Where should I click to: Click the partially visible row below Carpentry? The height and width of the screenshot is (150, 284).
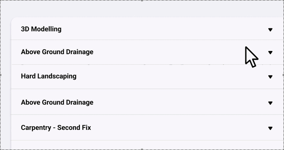(142, 145)
